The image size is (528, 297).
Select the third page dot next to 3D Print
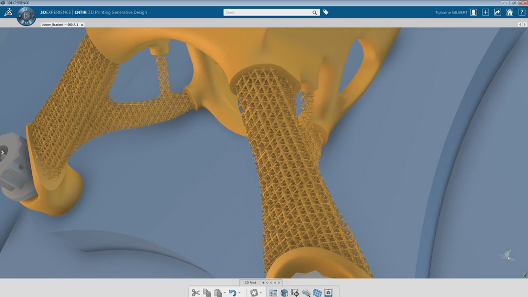(x=272, y=282)
